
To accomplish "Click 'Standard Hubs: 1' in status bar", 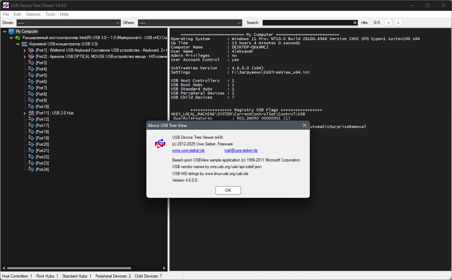I will coord(77,276).
